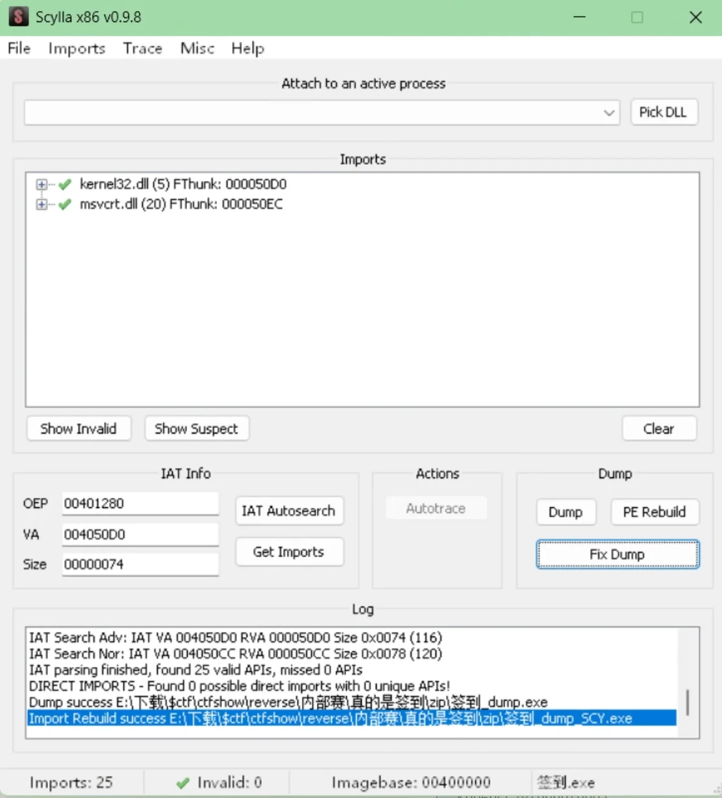Expand the kernel32.dll imports node
This screenshot has height=798, width=722.
click(42, 185)
